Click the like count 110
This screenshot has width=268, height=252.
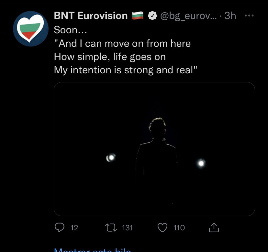coord(179,228)
